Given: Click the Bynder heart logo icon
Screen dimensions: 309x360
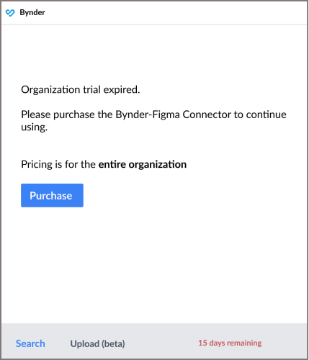Looking at the screenshot, I should (x=10, y=13).
